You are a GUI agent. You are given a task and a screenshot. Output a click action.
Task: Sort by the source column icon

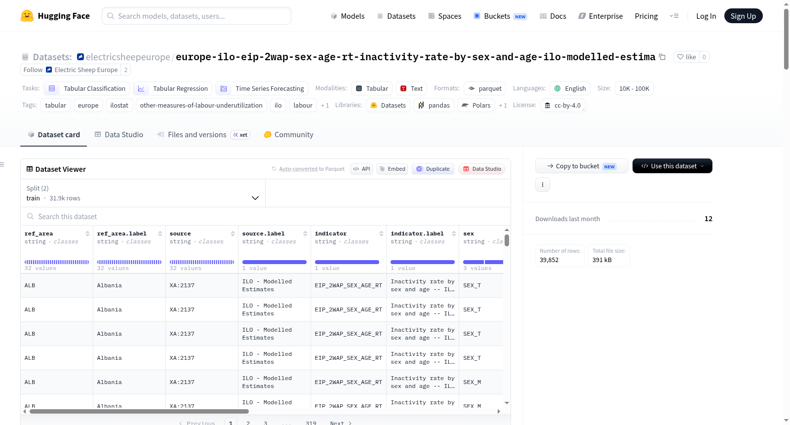233,233
